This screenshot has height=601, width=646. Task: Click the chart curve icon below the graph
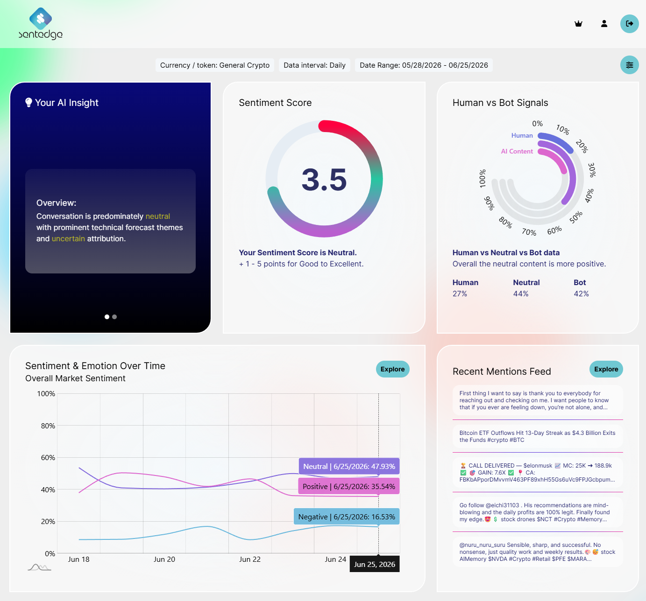pos(39,567)
